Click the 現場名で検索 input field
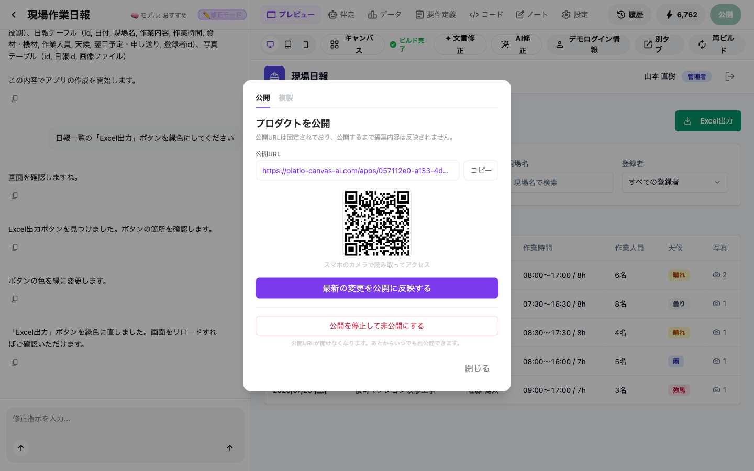This screenshot has width=754, height=471. coord(560,182)
